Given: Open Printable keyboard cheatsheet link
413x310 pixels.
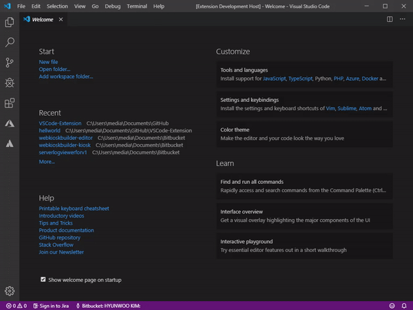Looking at the screenshot, I should coord(74,209).
